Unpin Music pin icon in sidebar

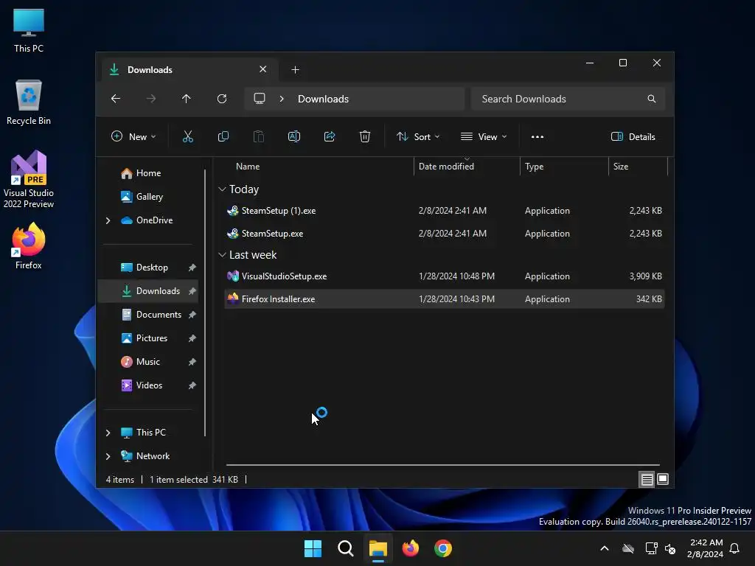(x=192, y=362)
